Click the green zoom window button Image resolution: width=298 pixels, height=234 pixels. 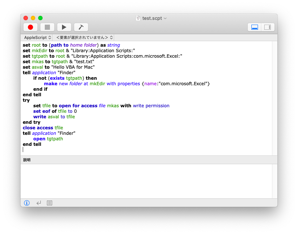[40, 18]
